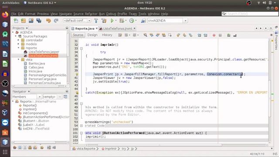
Task: Click the New Project toolbar icon
Action: pyautogui.click(x=23, y=20)
